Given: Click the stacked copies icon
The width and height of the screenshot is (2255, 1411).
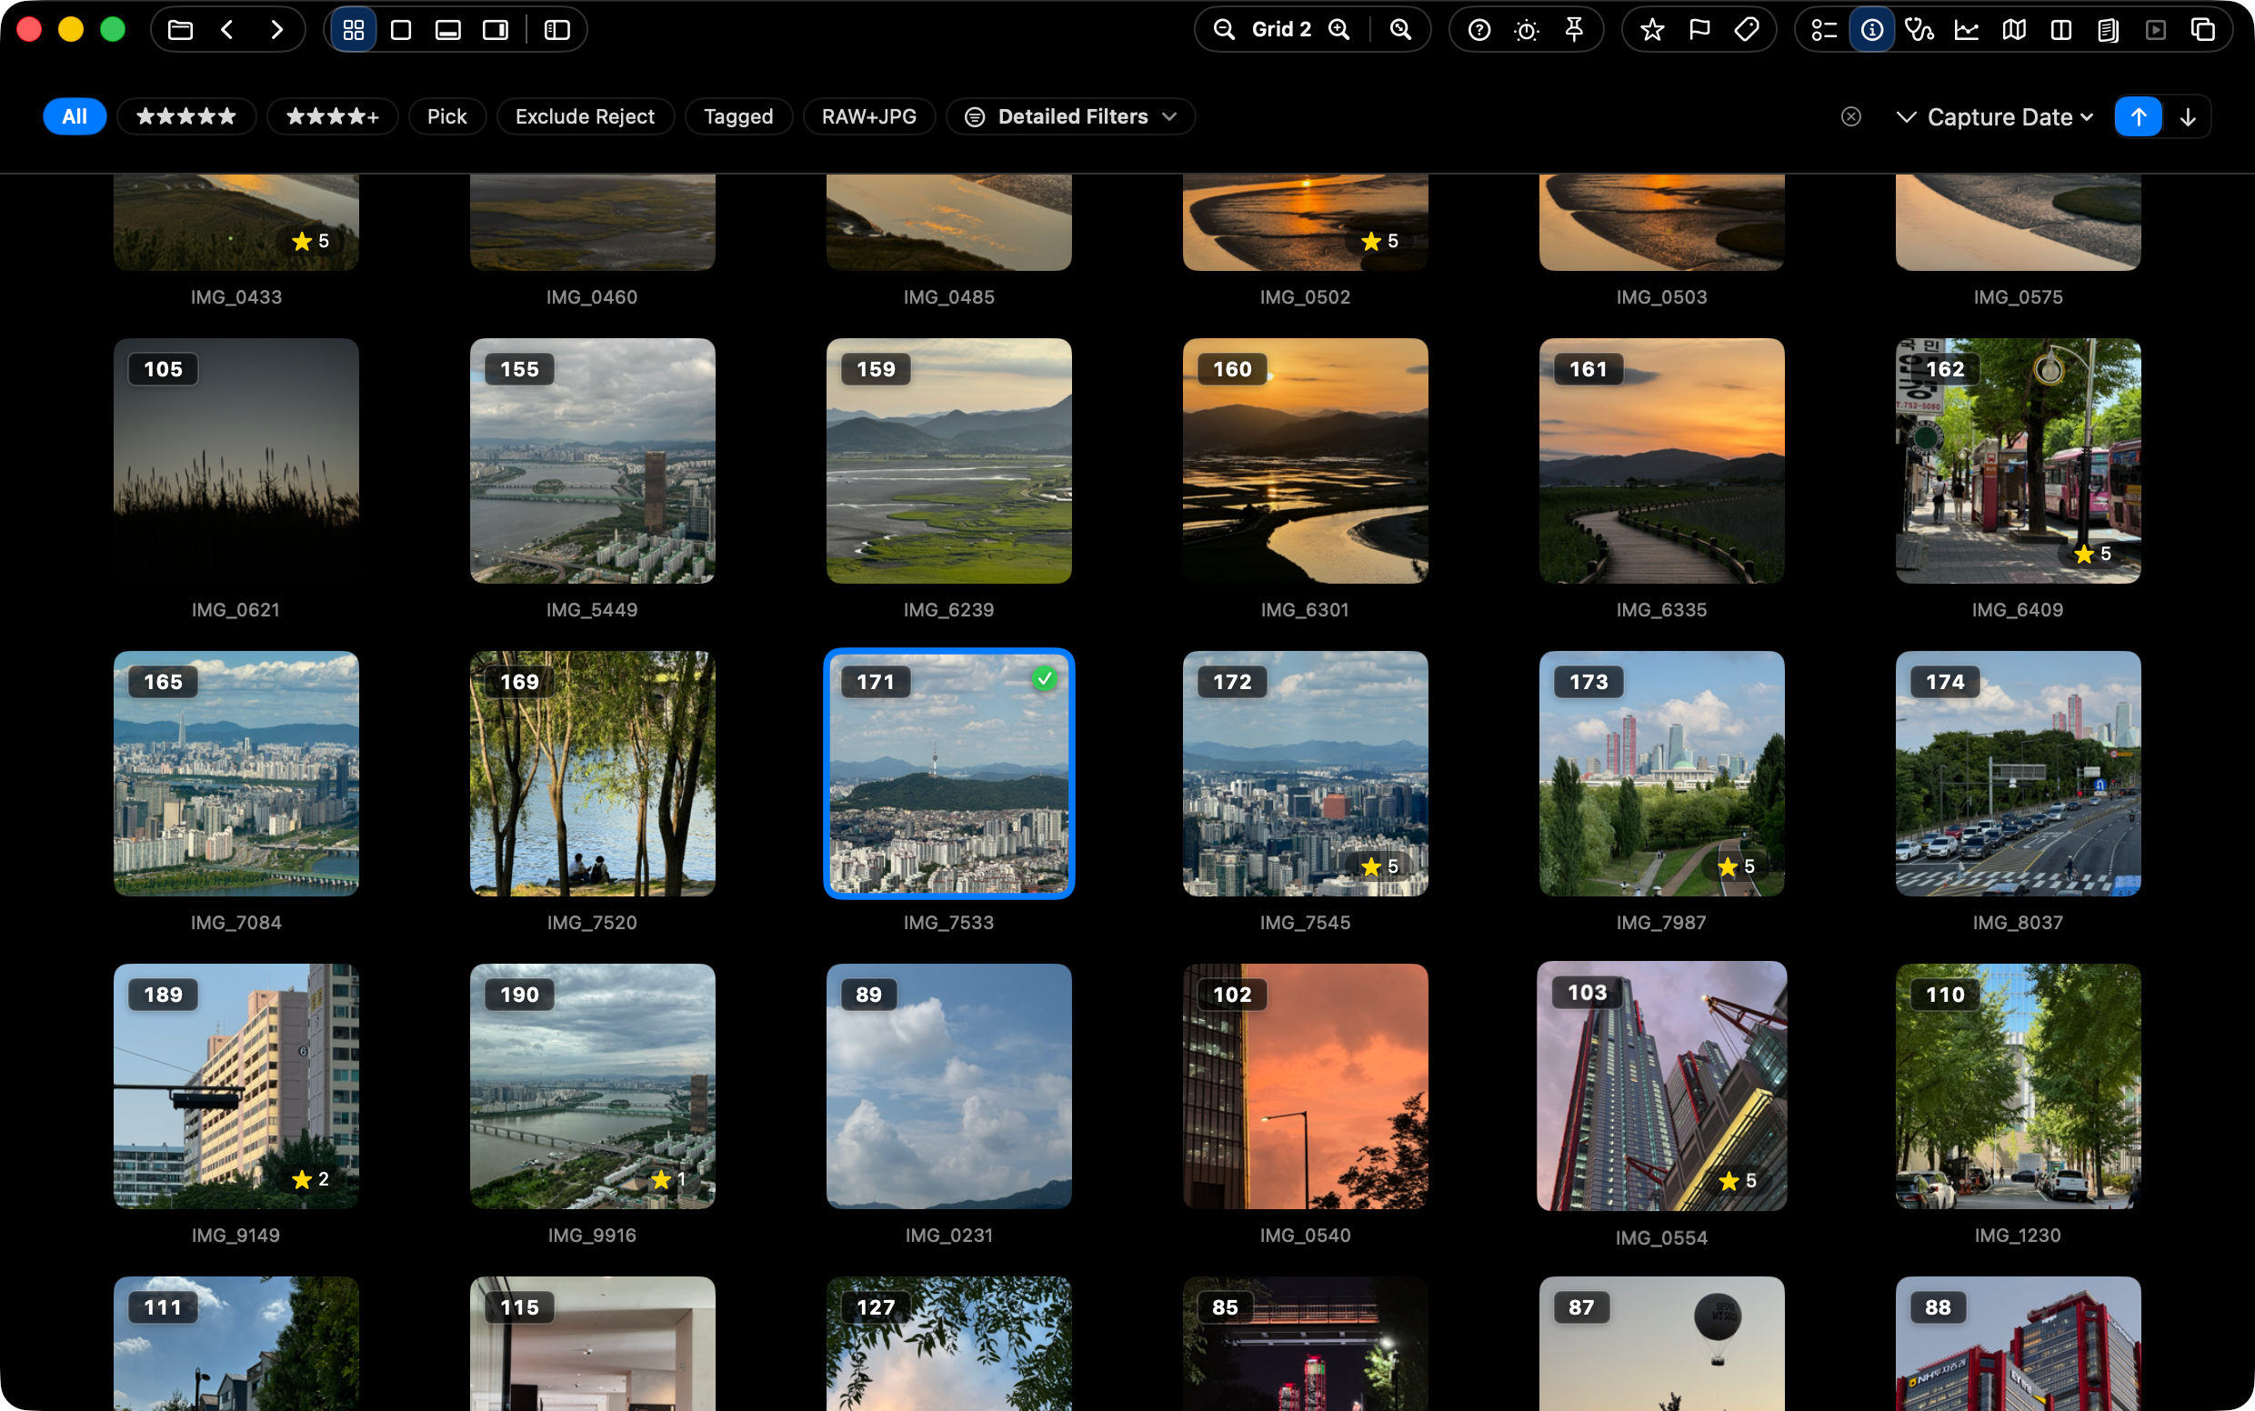Looking at the screenshot, I should pyautogui.click(x=2203, y=30).
